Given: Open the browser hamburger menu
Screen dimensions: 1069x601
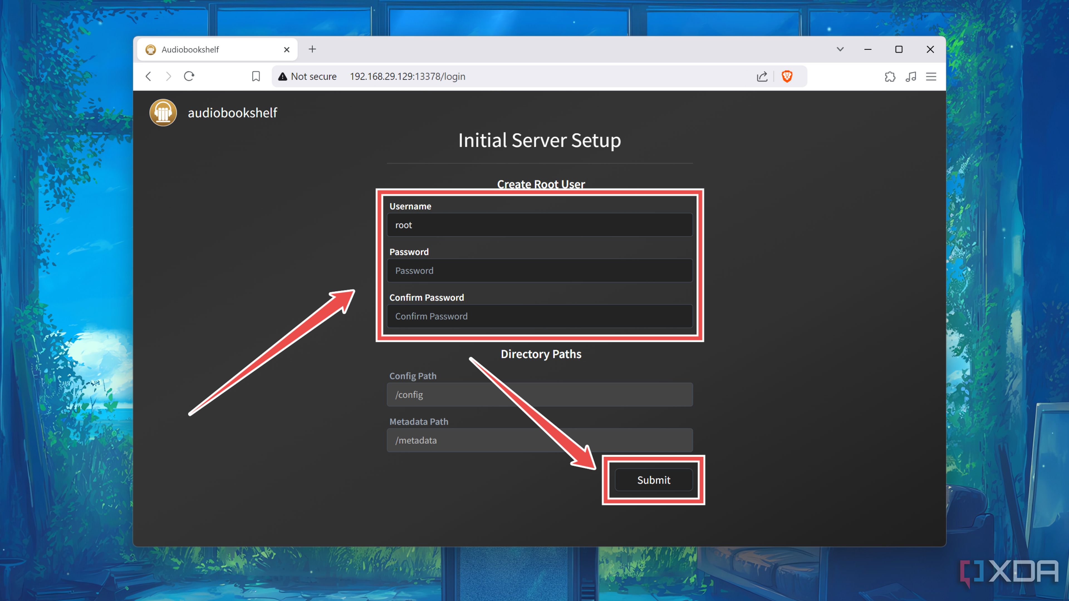Looking at the screenshot, I should (x=931, y=76).
